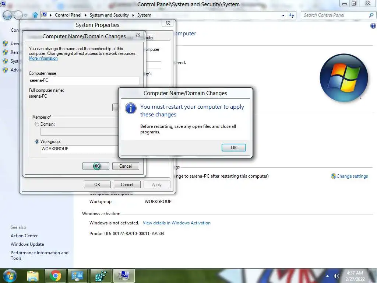Image resolution: width=377 pixels, height=283 pixels.
Task: Click the WORKGROUP text field
Action: tap(80, 149)
